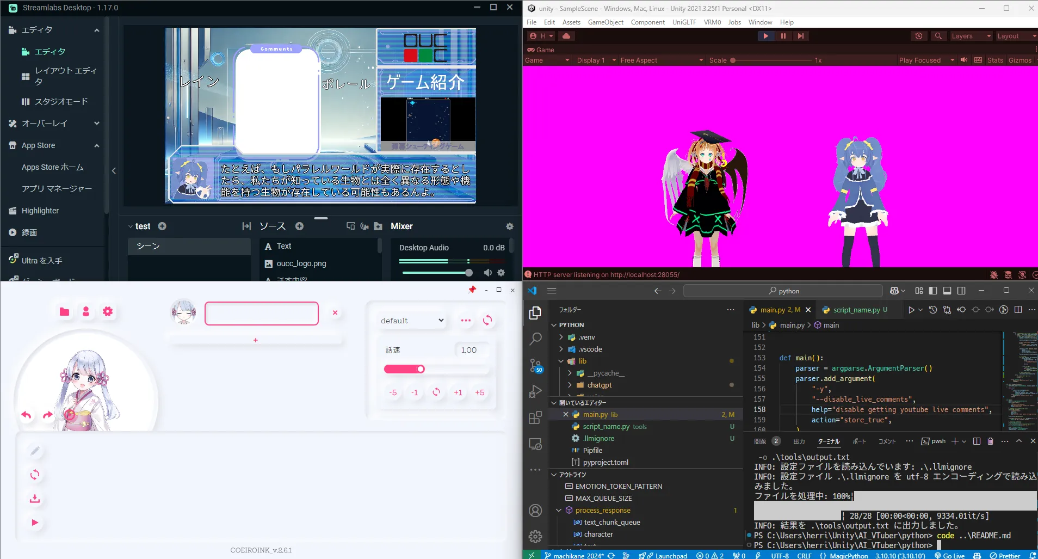Open Unity GameObject menu
This screenshot has height=559, width=1038.
click(x=605, y=22)
